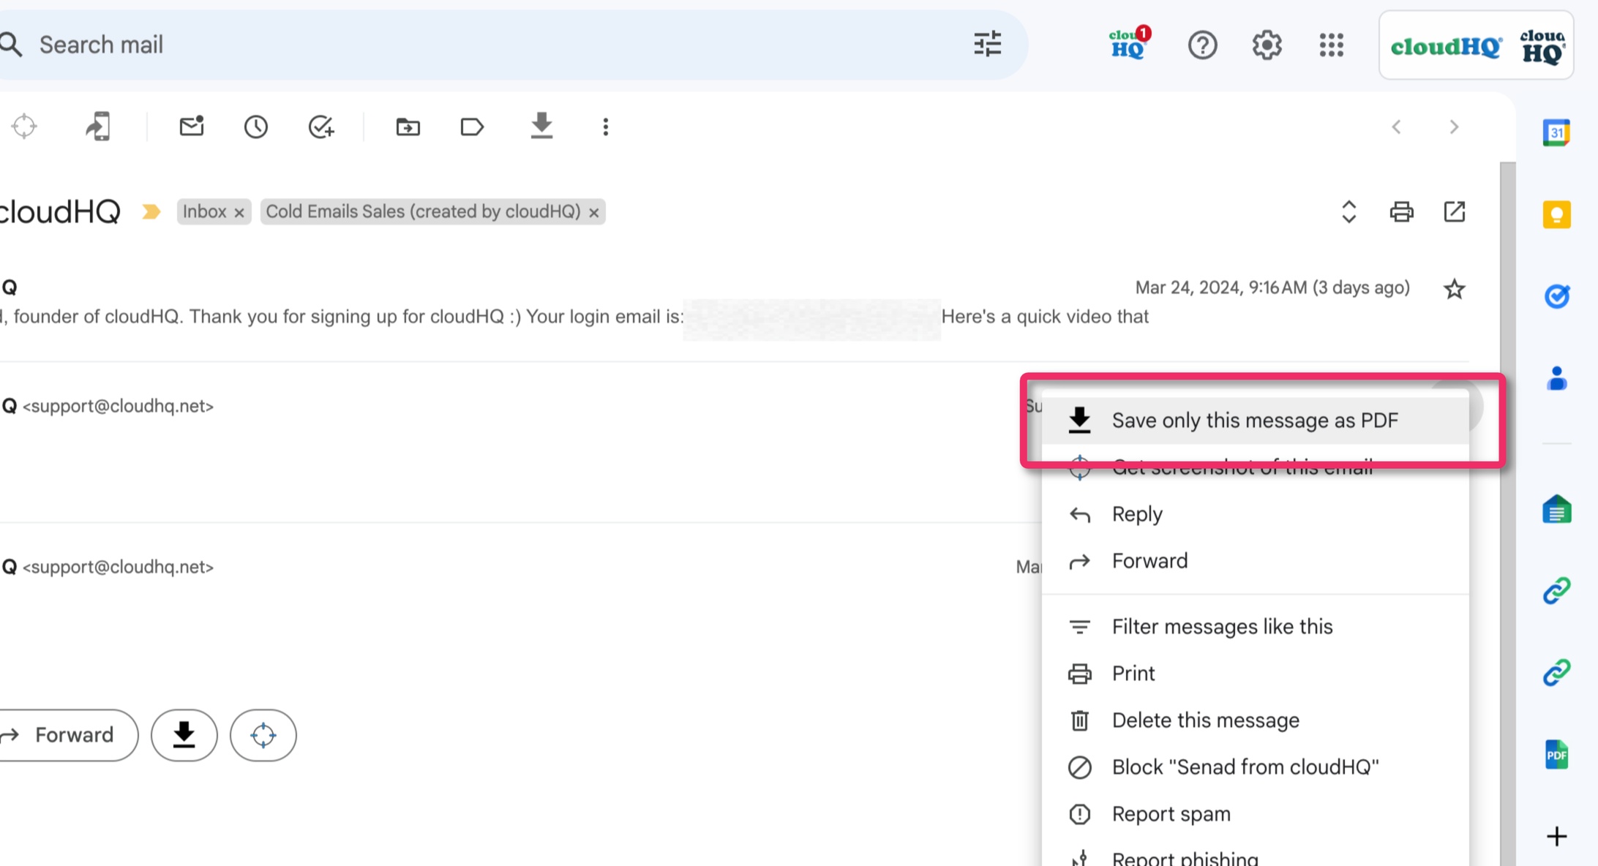Open the Labels tag icon
Image resolution: width=1598 pixels, height=866 pixels.
472,127
